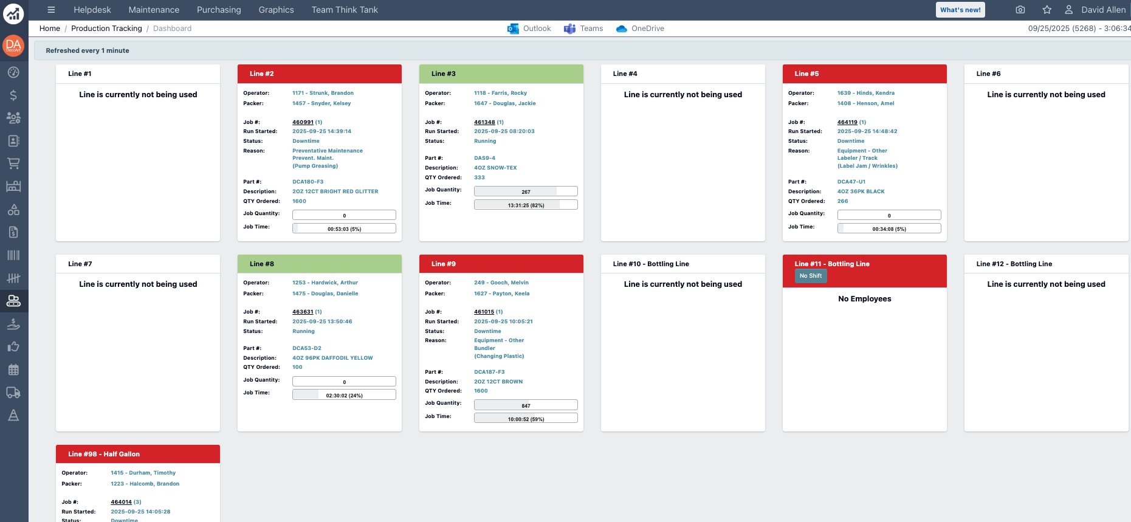Open the dollar sign sidebar icon
The image size is (1131, 522).
tap(13, 95)
